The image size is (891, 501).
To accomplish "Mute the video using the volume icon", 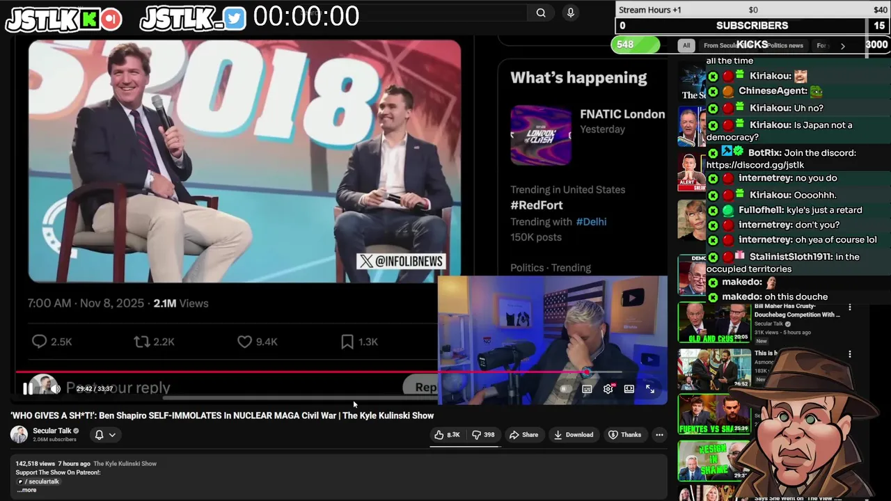I will [56, 389].
